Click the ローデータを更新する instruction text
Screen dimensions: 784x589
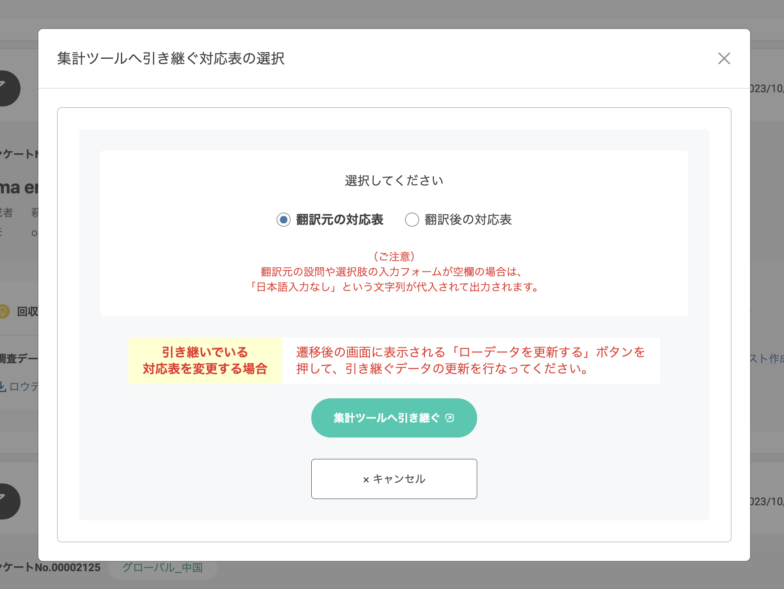[471, 360]
